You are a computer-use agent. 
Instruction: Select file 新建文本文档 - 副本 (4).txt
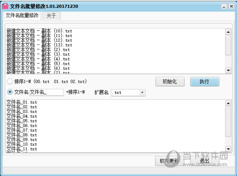point(38,59)
